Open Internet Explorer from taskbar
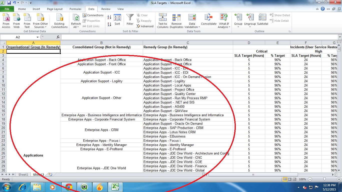This screenshot has height=192, width=342. [22, 187]
